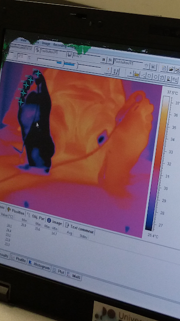Click the floppy disk save icon
The width and height of the screenshot is (180, 321).
point(69,55)
